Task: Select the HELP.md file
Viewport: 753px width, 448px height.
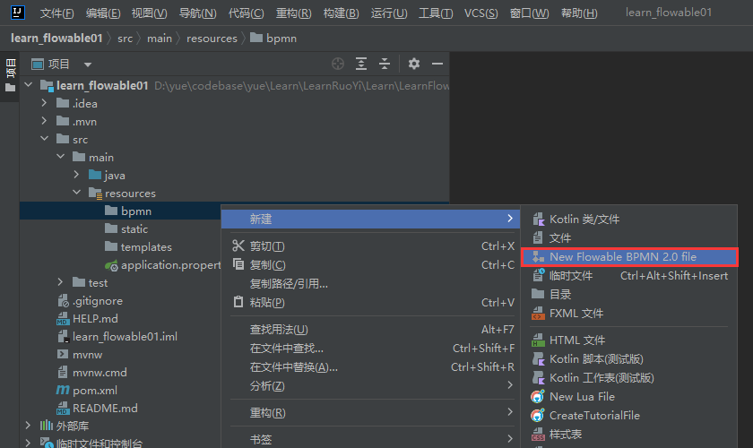Action: coord(95,319)
